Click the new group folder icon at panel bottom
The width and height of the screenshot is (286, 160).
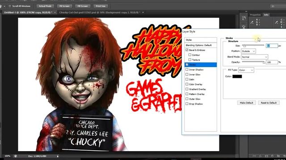278,156
